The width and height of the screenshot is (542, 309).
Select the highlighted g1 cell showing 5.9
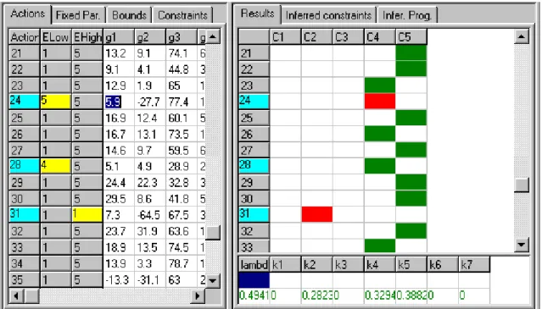click(114, 102)
